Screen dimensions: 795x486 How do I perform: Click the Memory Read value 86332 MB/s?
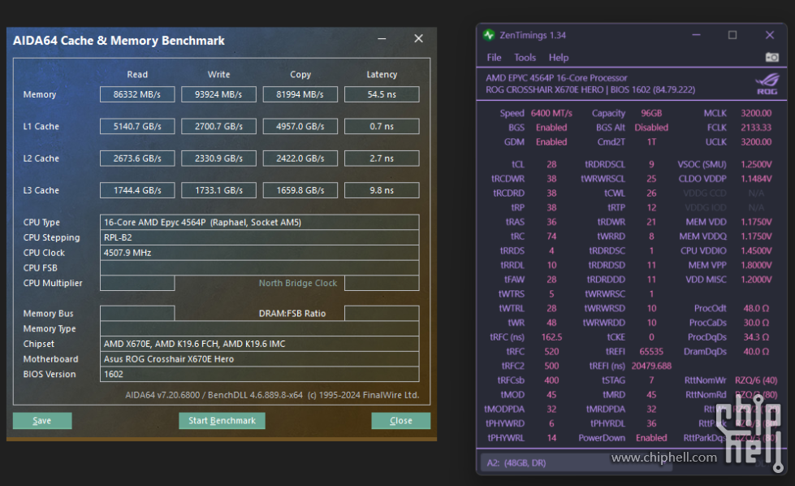coord(137,94)
